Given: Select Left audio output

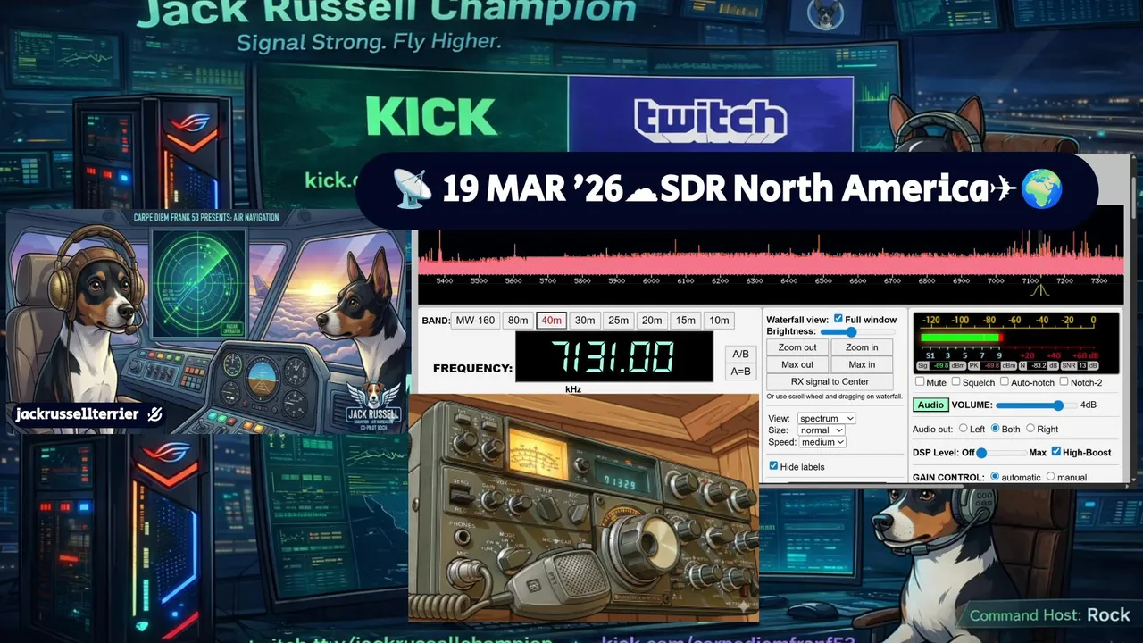Looking at the screenshot, I should [x=964, y=429].
